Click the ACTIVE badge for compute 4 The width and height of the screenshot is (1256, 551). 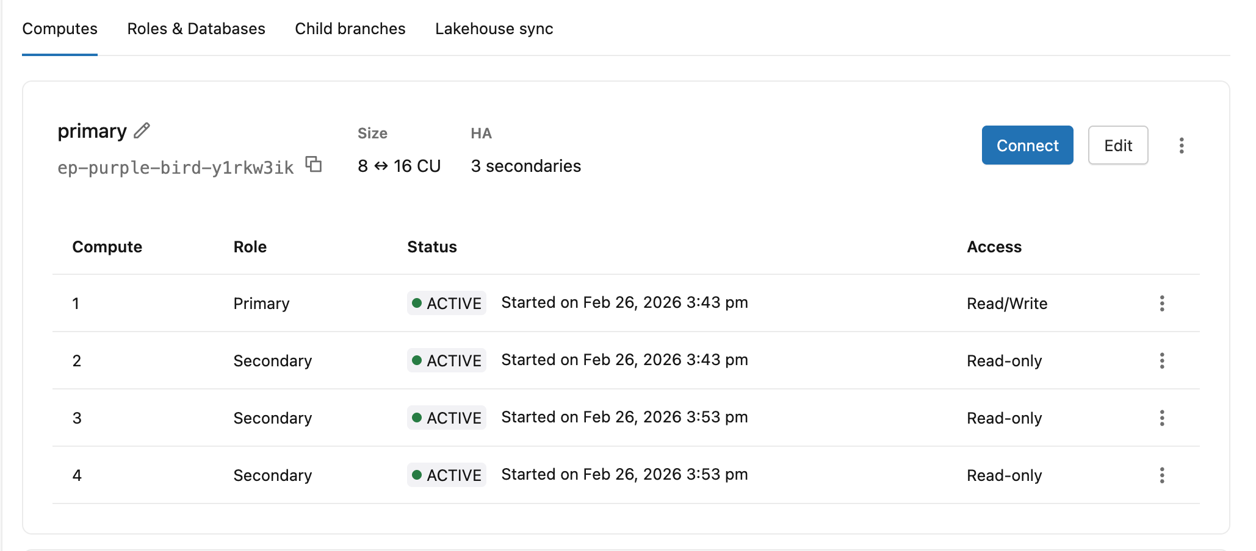(x=446, y=475)
